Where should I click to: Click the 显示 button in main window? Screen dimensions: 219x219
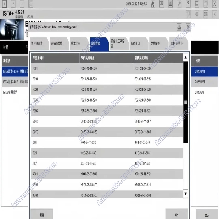[x=207, y=215]
